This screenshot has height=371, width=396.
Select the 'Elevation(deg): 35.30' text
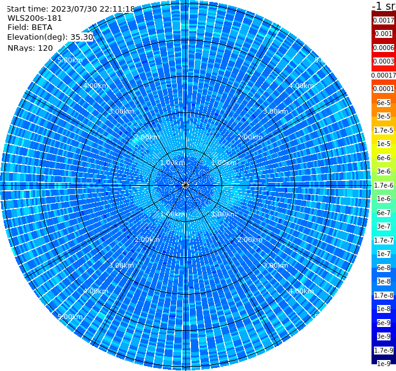tap(50, 37)
